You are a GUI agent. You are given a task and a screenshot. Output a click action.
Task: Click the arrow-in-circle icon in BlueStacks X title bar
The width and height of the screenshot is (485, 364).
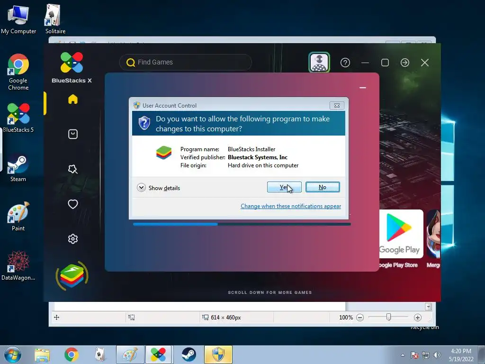tap(405, 63)
